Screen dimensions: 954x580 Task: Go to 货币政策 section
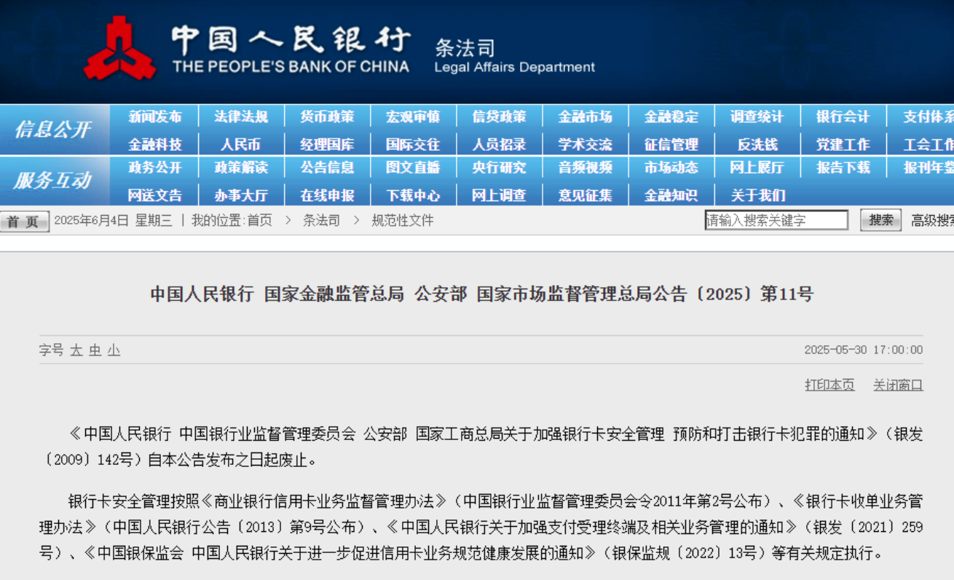click(x=327, y=117)
